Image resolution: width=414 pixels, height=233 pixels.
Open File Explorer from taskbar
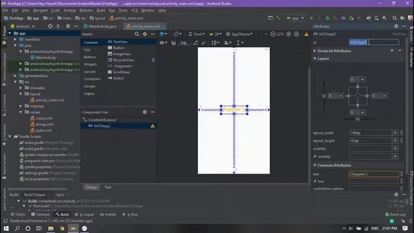[x=50, y=228]
